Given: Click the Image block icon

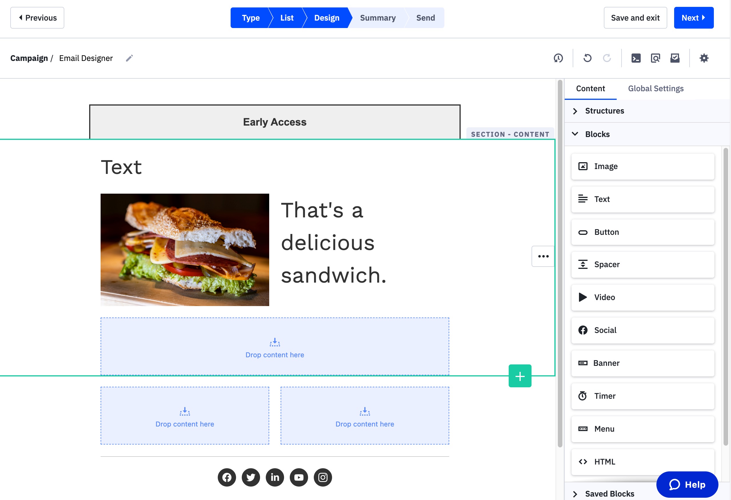Looking at the screenshot, I should [583, 166].
